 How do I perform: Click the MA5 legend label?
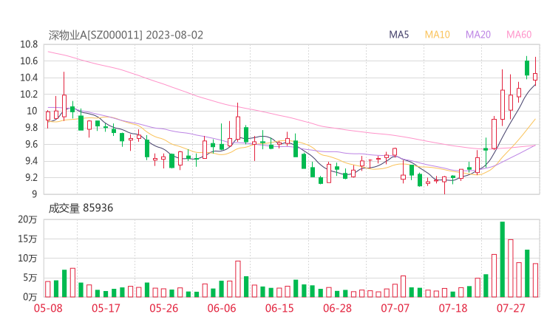point(398,35)
